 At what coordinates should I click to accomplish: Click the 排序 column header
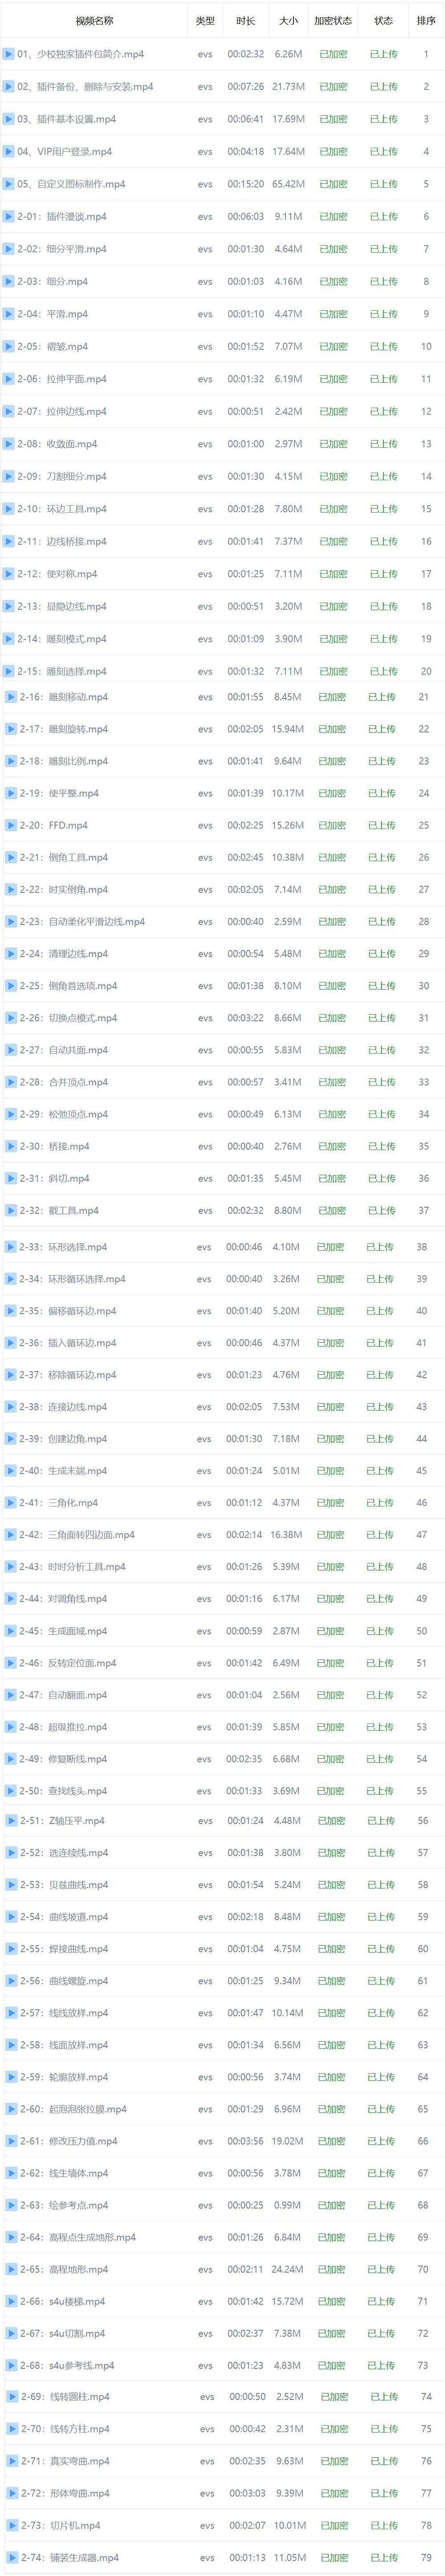[x=426, y=20]
